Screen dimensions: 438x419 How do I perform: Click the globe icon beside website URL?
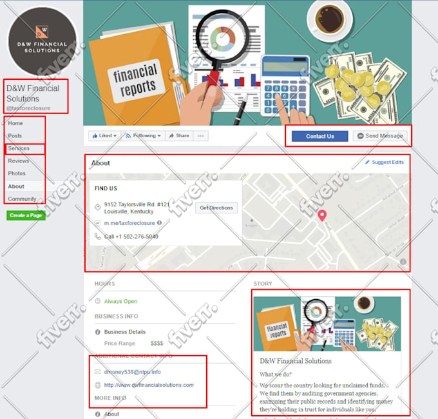click(x=98, y=385)
